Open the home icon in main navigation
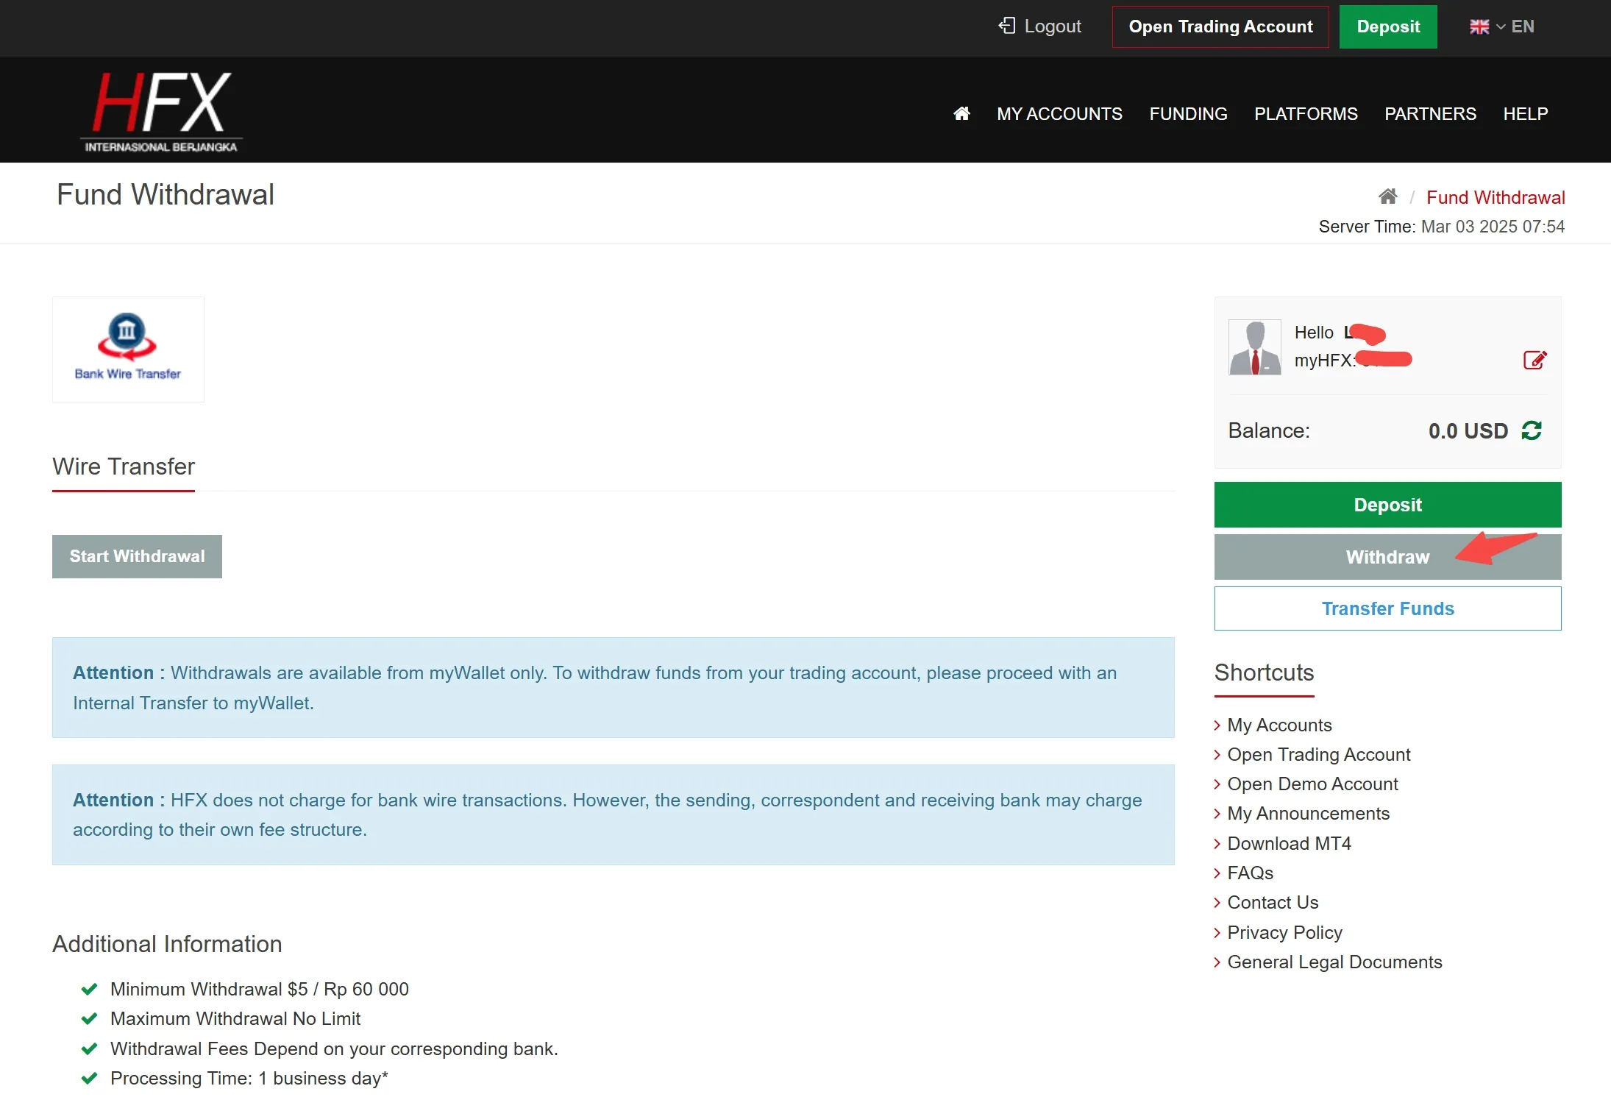The width and height of the screenshot is (1611, 1111). [961, 113]
